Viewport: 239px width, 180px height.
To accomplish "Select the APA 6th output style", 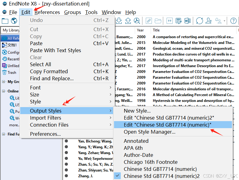I will click(173, 148).
